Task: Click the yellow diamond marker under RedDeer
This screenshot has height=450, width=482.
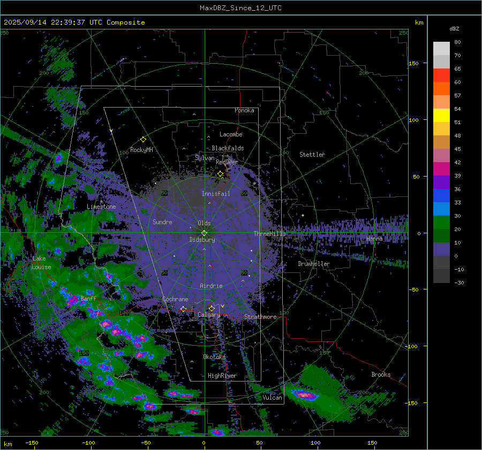Action: [220, 174]
